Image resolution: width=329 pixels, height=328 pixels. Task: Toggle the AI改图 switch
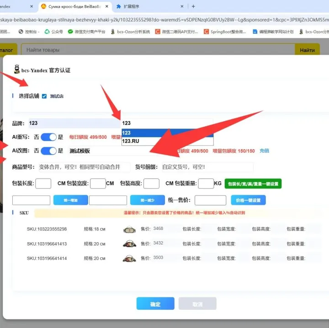tap(49, 151)
